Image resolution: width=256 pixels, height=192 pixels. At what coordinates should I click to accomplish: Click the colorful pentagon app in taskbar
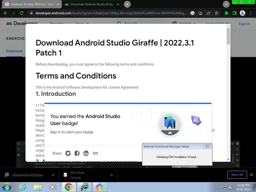100,187
